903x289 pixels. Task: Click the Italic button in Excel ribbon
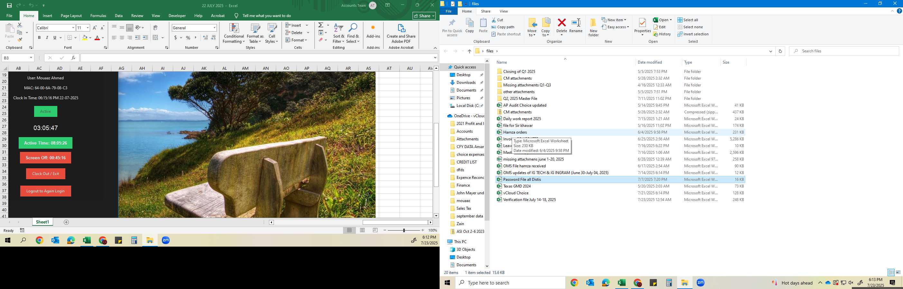(47, 38)
